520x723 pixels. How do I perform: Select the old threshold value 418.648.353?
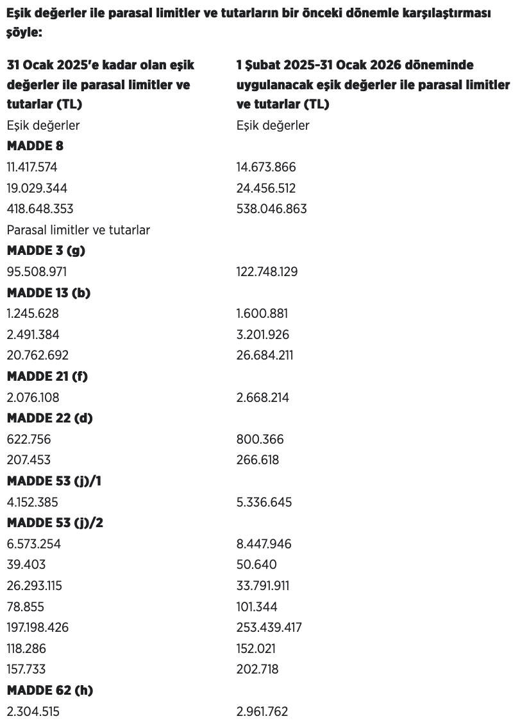[x=40, y=209]
